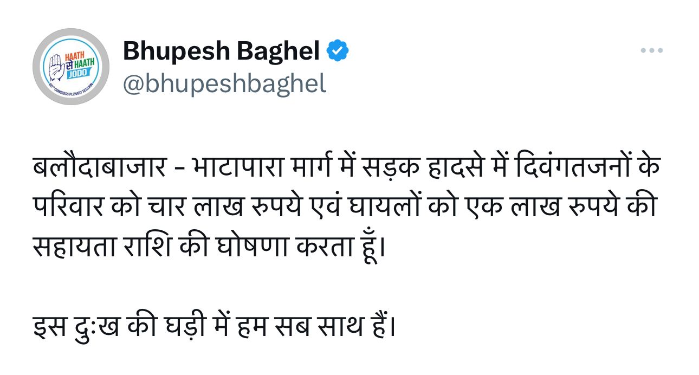Open the three-dot more options menu

point(651,50)
